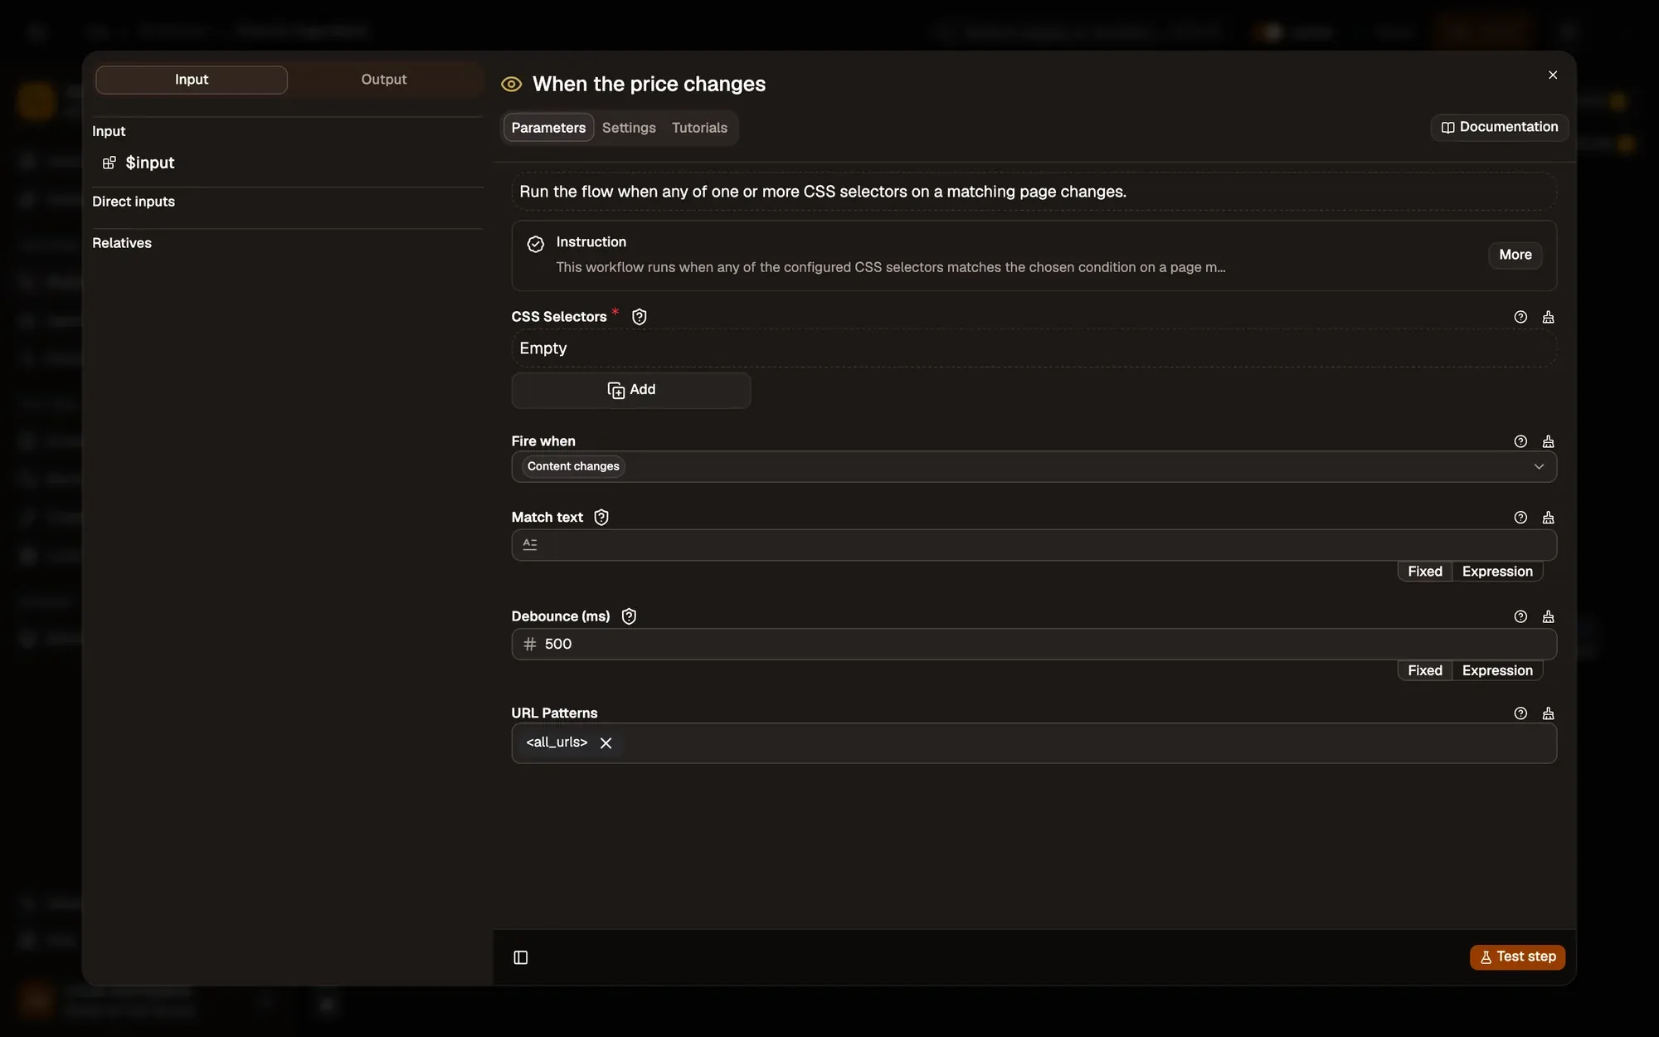
Task: Edit the Debounce value 500
Action: click(1034, 644)
